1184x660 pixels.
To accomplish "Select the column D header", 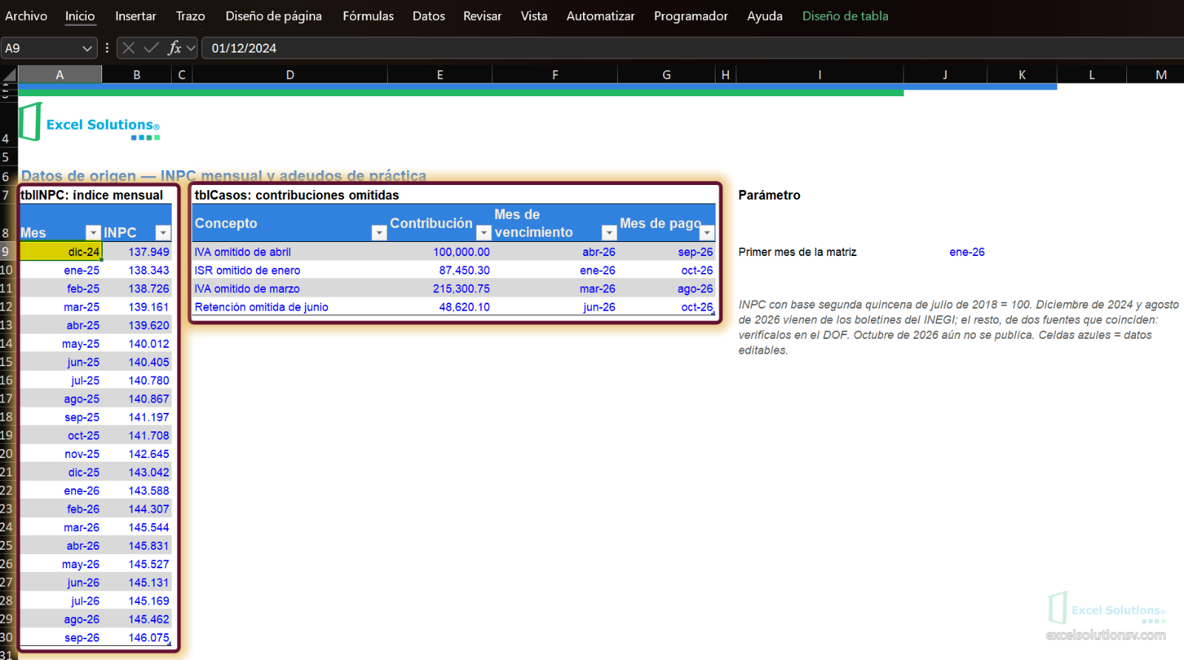I will pyautogui.click(x=290, y=75).
